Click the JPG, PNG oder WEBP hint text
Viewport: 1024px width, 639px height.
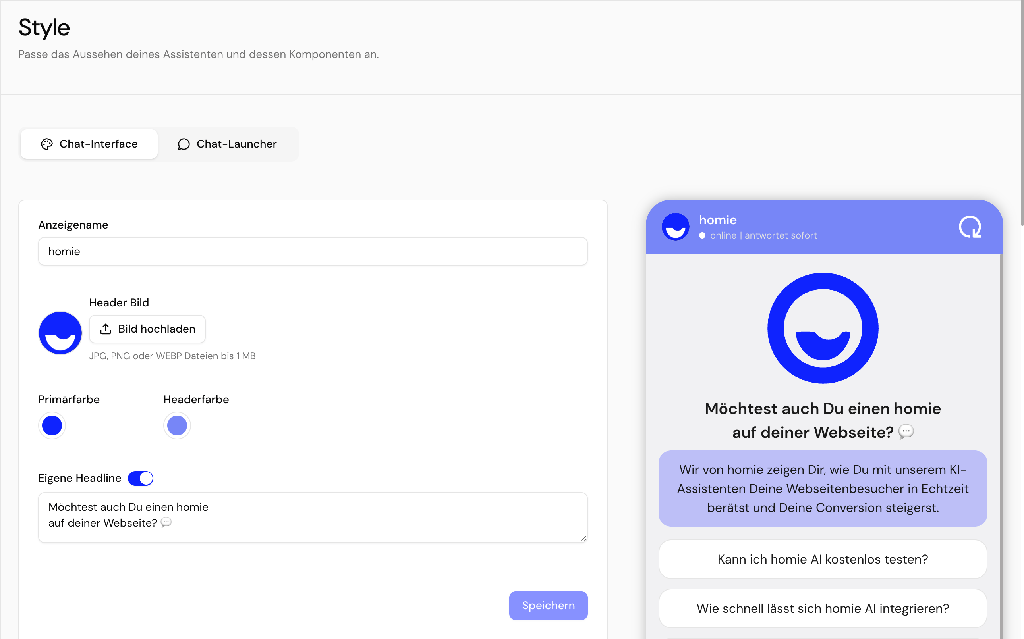172,356
